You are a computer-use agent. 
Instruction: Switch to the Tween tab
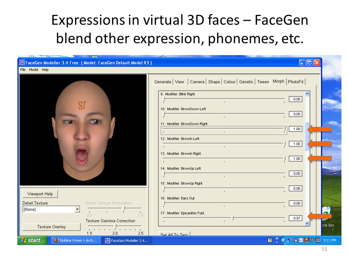point(263,82)
